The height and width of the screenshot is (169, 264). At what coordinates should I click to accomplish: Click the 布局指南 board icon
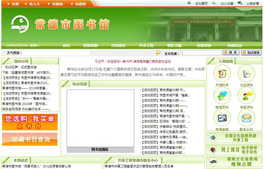point(222,118)
